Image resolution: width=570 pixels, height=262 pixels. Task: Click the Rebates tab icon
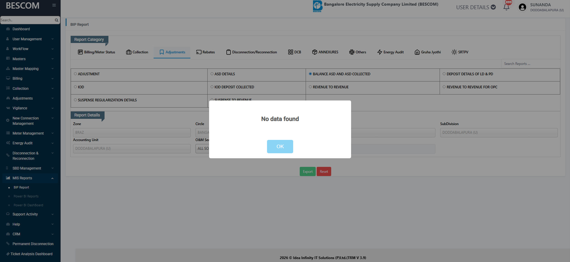point(199,52)
